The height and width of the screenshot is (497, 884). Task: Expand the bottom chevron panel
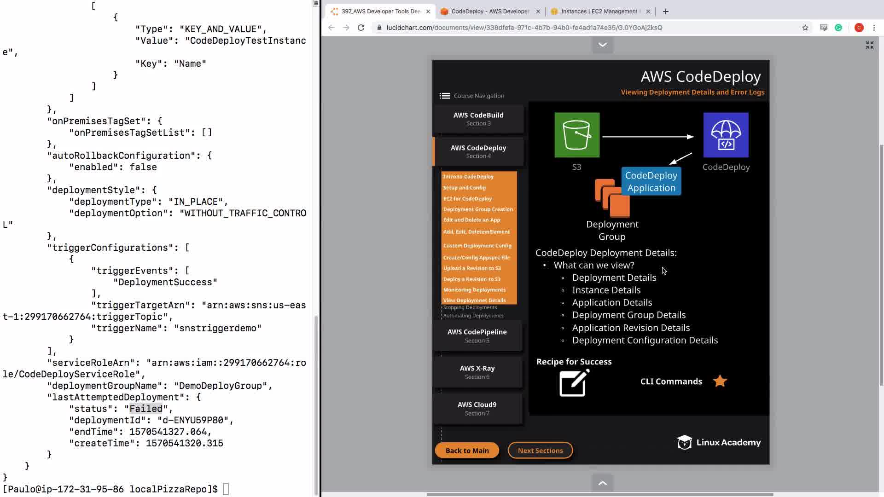click(x=602, y=483)
